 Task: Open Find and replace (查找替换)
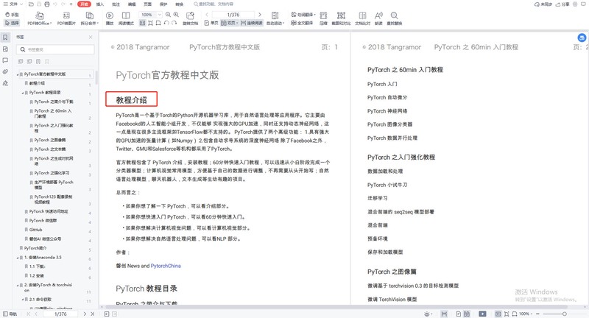pos(394,18)
